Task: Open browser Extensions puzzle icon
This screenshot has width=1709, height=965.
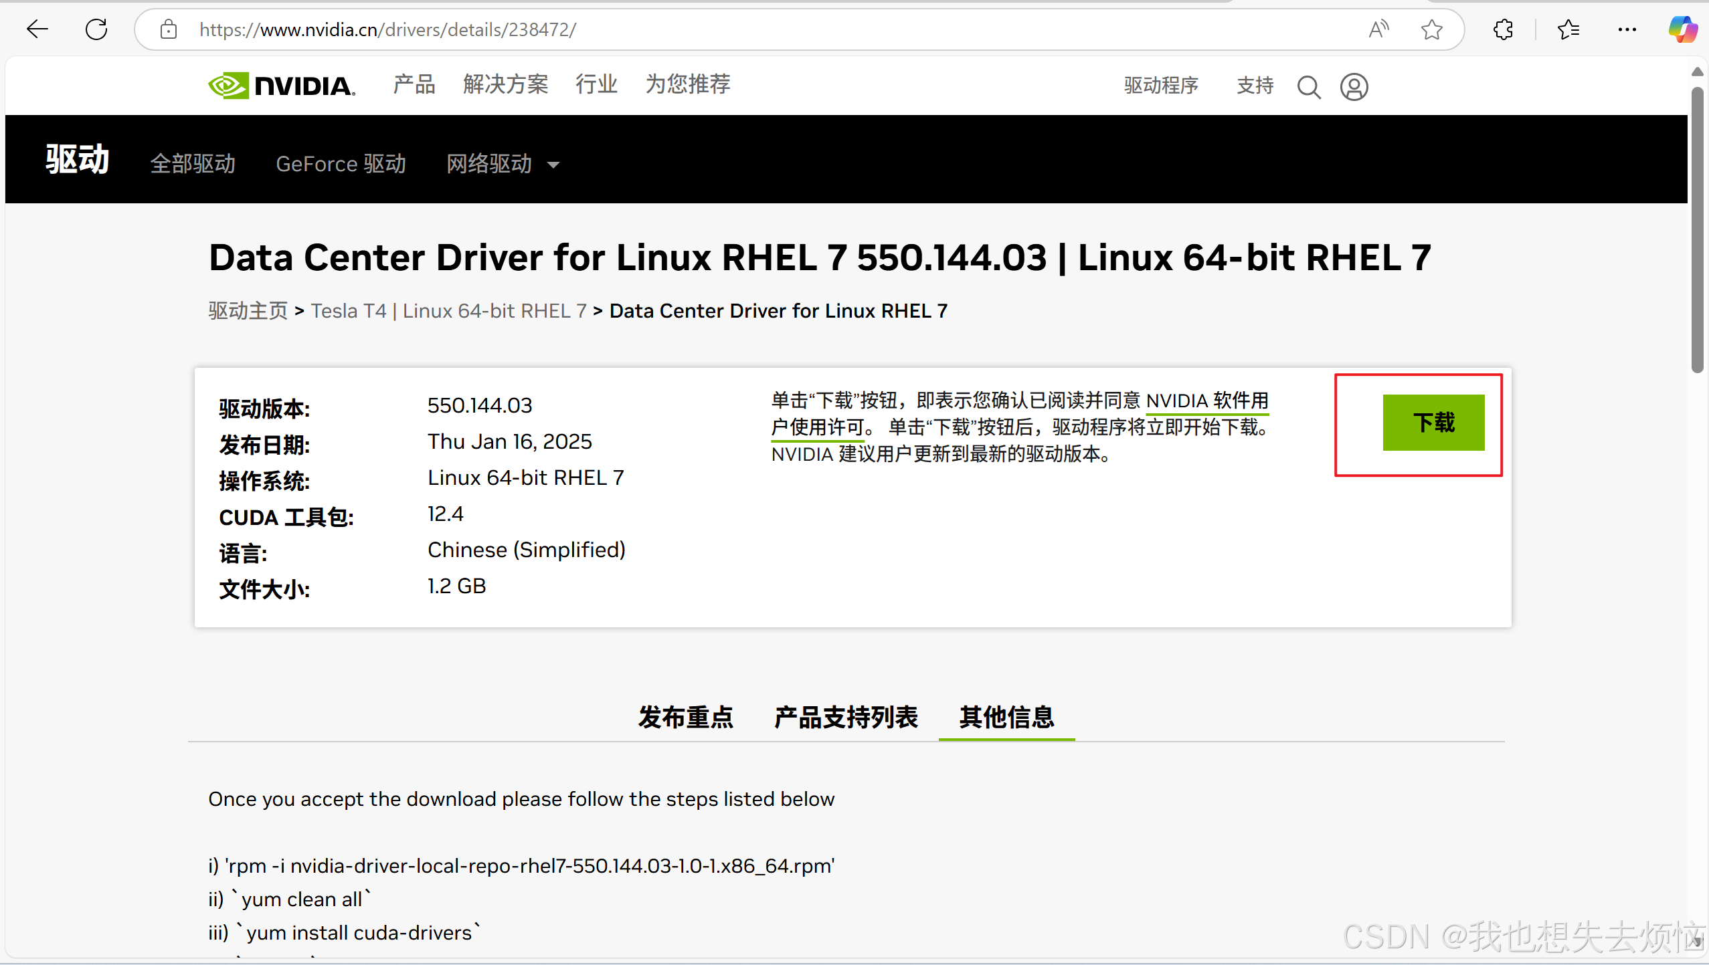Action: click(1504, 29)
